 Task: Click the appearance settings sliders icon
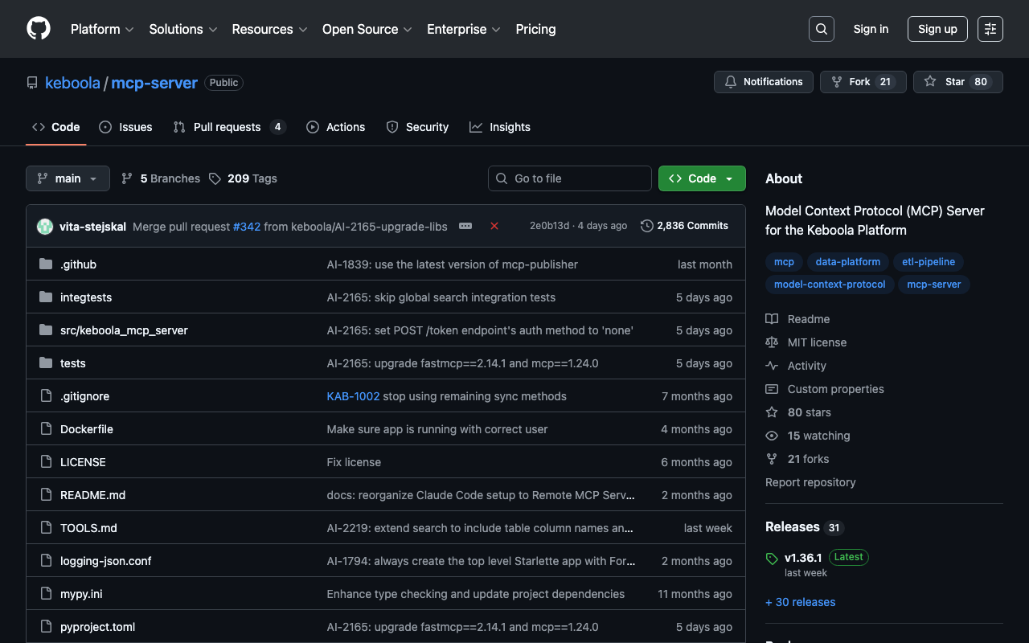click(990, 29)
